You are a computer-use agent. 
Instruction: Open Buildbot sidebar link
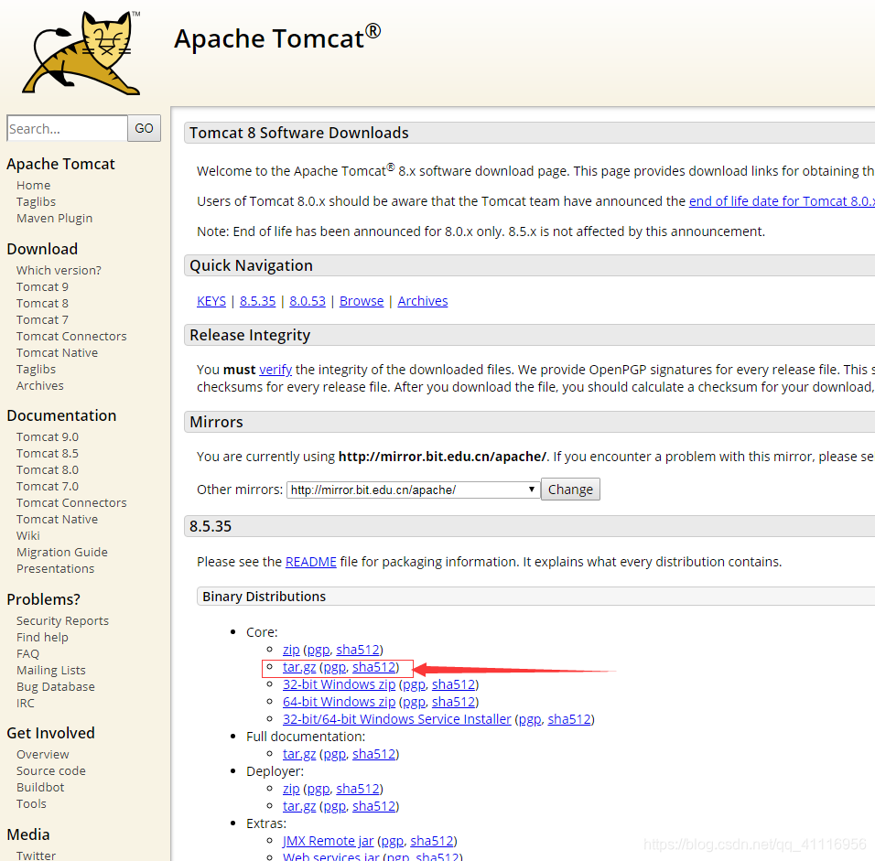coord(40,787)
